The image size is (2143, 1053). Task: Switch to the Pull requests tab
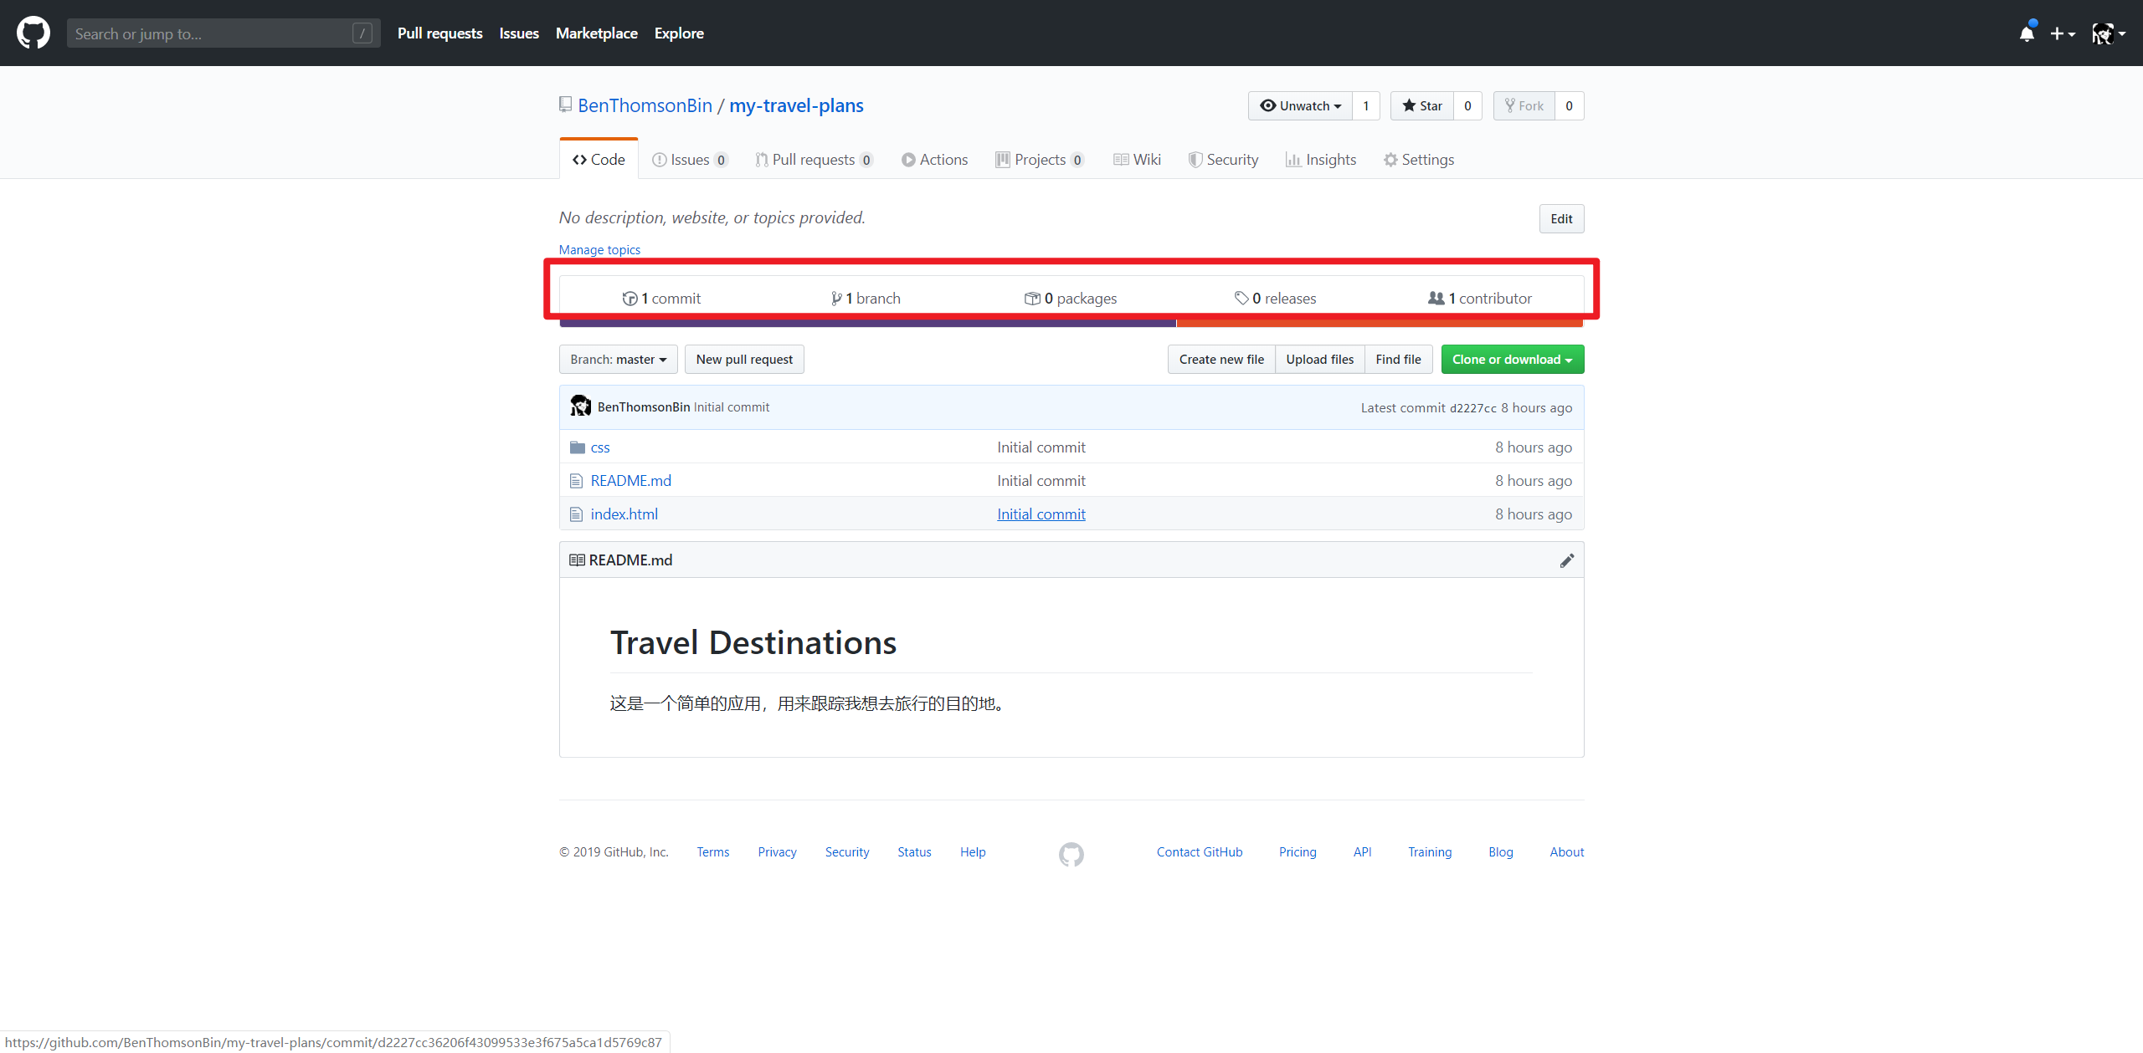[x=814, y=159]
